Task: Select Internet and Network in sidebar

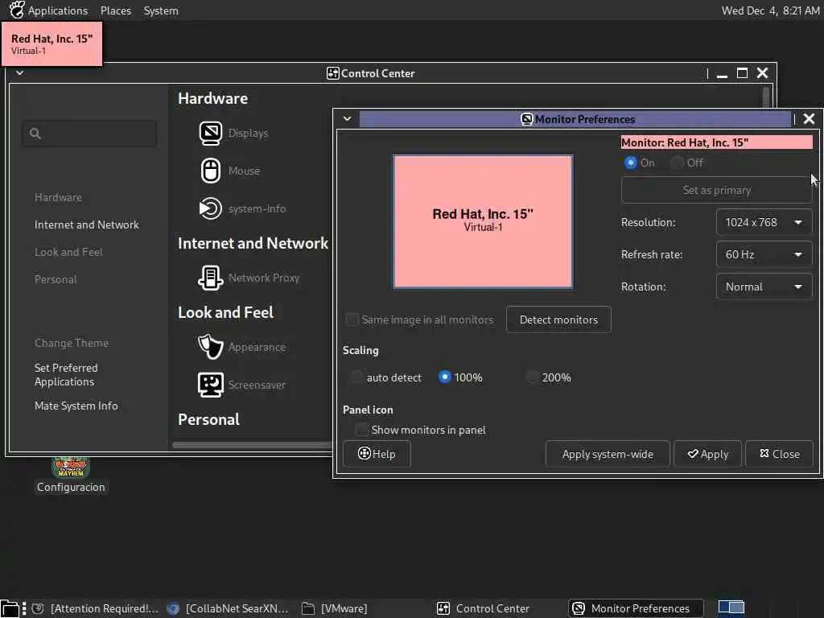Action: pyautogui.click(x=87, y=225)
